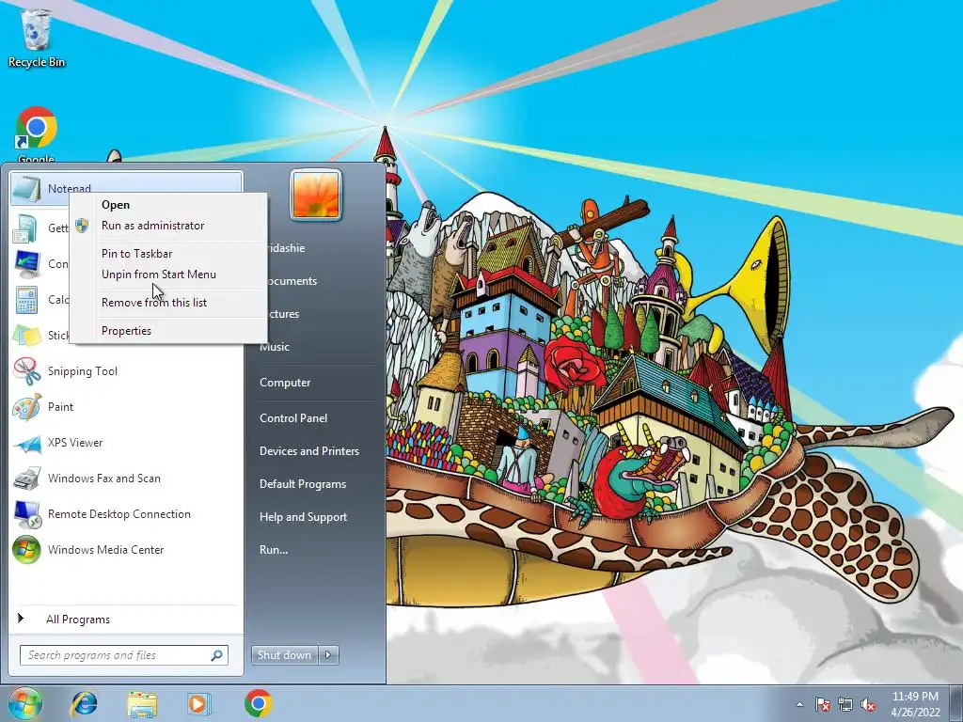The width and height of the screenshot is (963, 722).
Task: Choose Run as administrator
Action: point(153,226)
